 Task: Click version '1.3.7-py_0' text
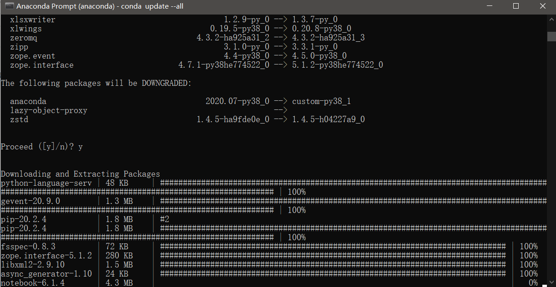coord(315,20)
